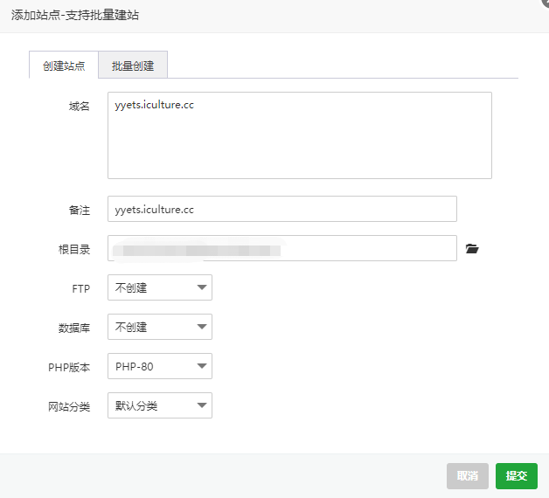Image resolution: width=549 pixels, height=498 pixels.
Task: Expand the FTP dropdown showing 不创建
Action: pyautogui.click(x=159, y=287)
